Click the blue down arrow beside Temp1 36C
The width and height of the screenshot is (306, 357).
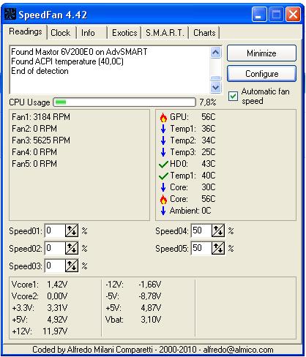tap(163, 129)
